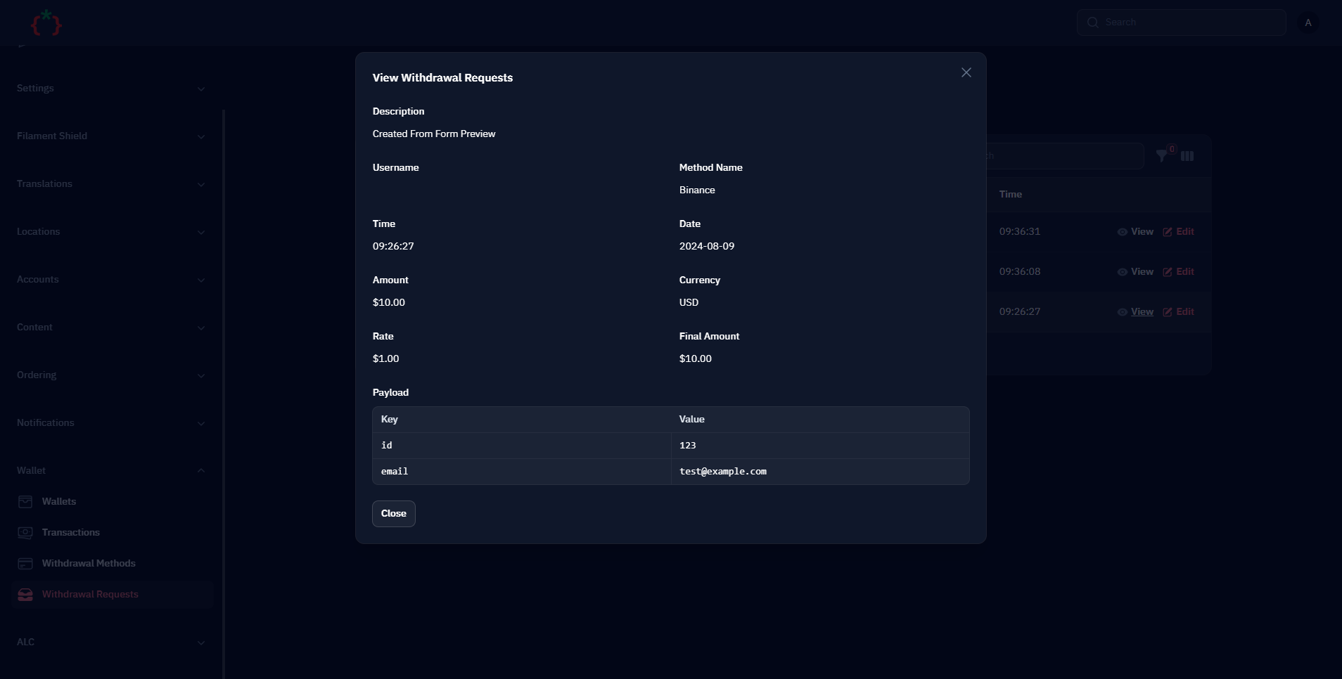Open the app logo in the top bar
Viewport: 1342px width, 679px height.
pyautogui.click(x=46, y=23)
